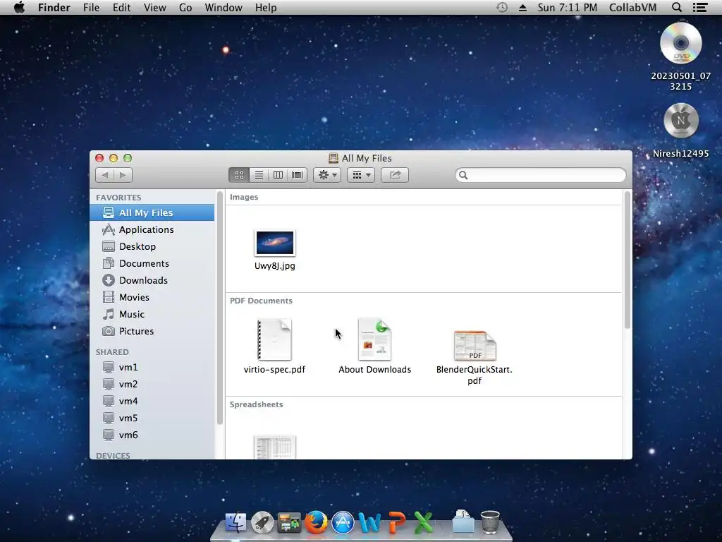Select shared computer vm4

pyautogui.click(x=152, y=402)
